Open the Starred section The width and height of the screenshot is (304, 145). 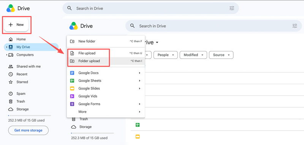pyautogui.click(x=22, y=82)
